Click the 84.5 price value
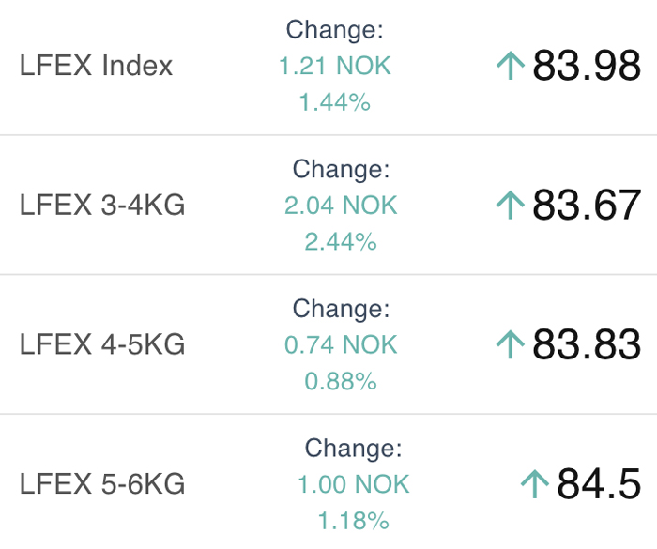This screenshot has width=657, height=549. pos(599,484)
